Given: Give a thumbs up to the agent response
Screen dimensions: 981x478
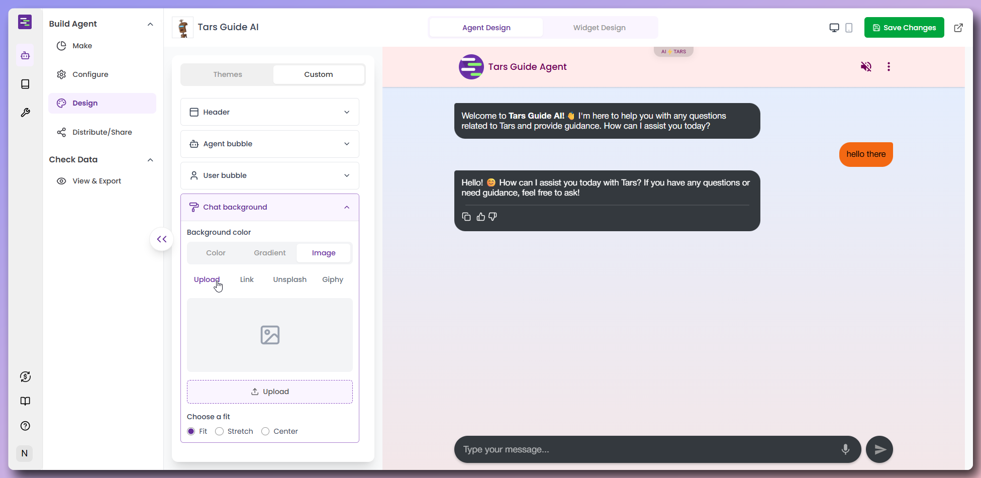Looking at the screenshot, I should 480,216.
